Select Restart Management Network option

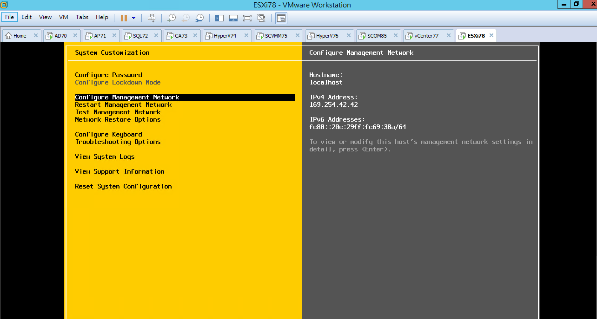point(123,104)
